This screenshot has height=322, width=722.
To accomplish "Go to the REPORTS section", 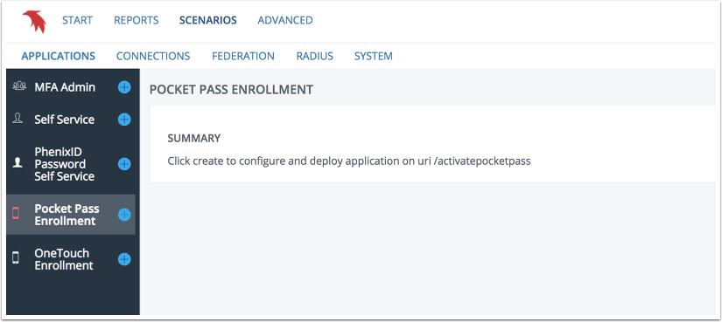I will tap(137, 20).
